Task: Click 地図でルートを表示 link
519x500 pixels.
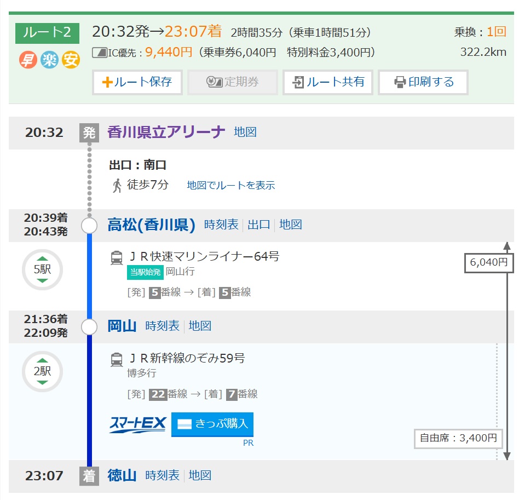Action: tap(231, 185)
